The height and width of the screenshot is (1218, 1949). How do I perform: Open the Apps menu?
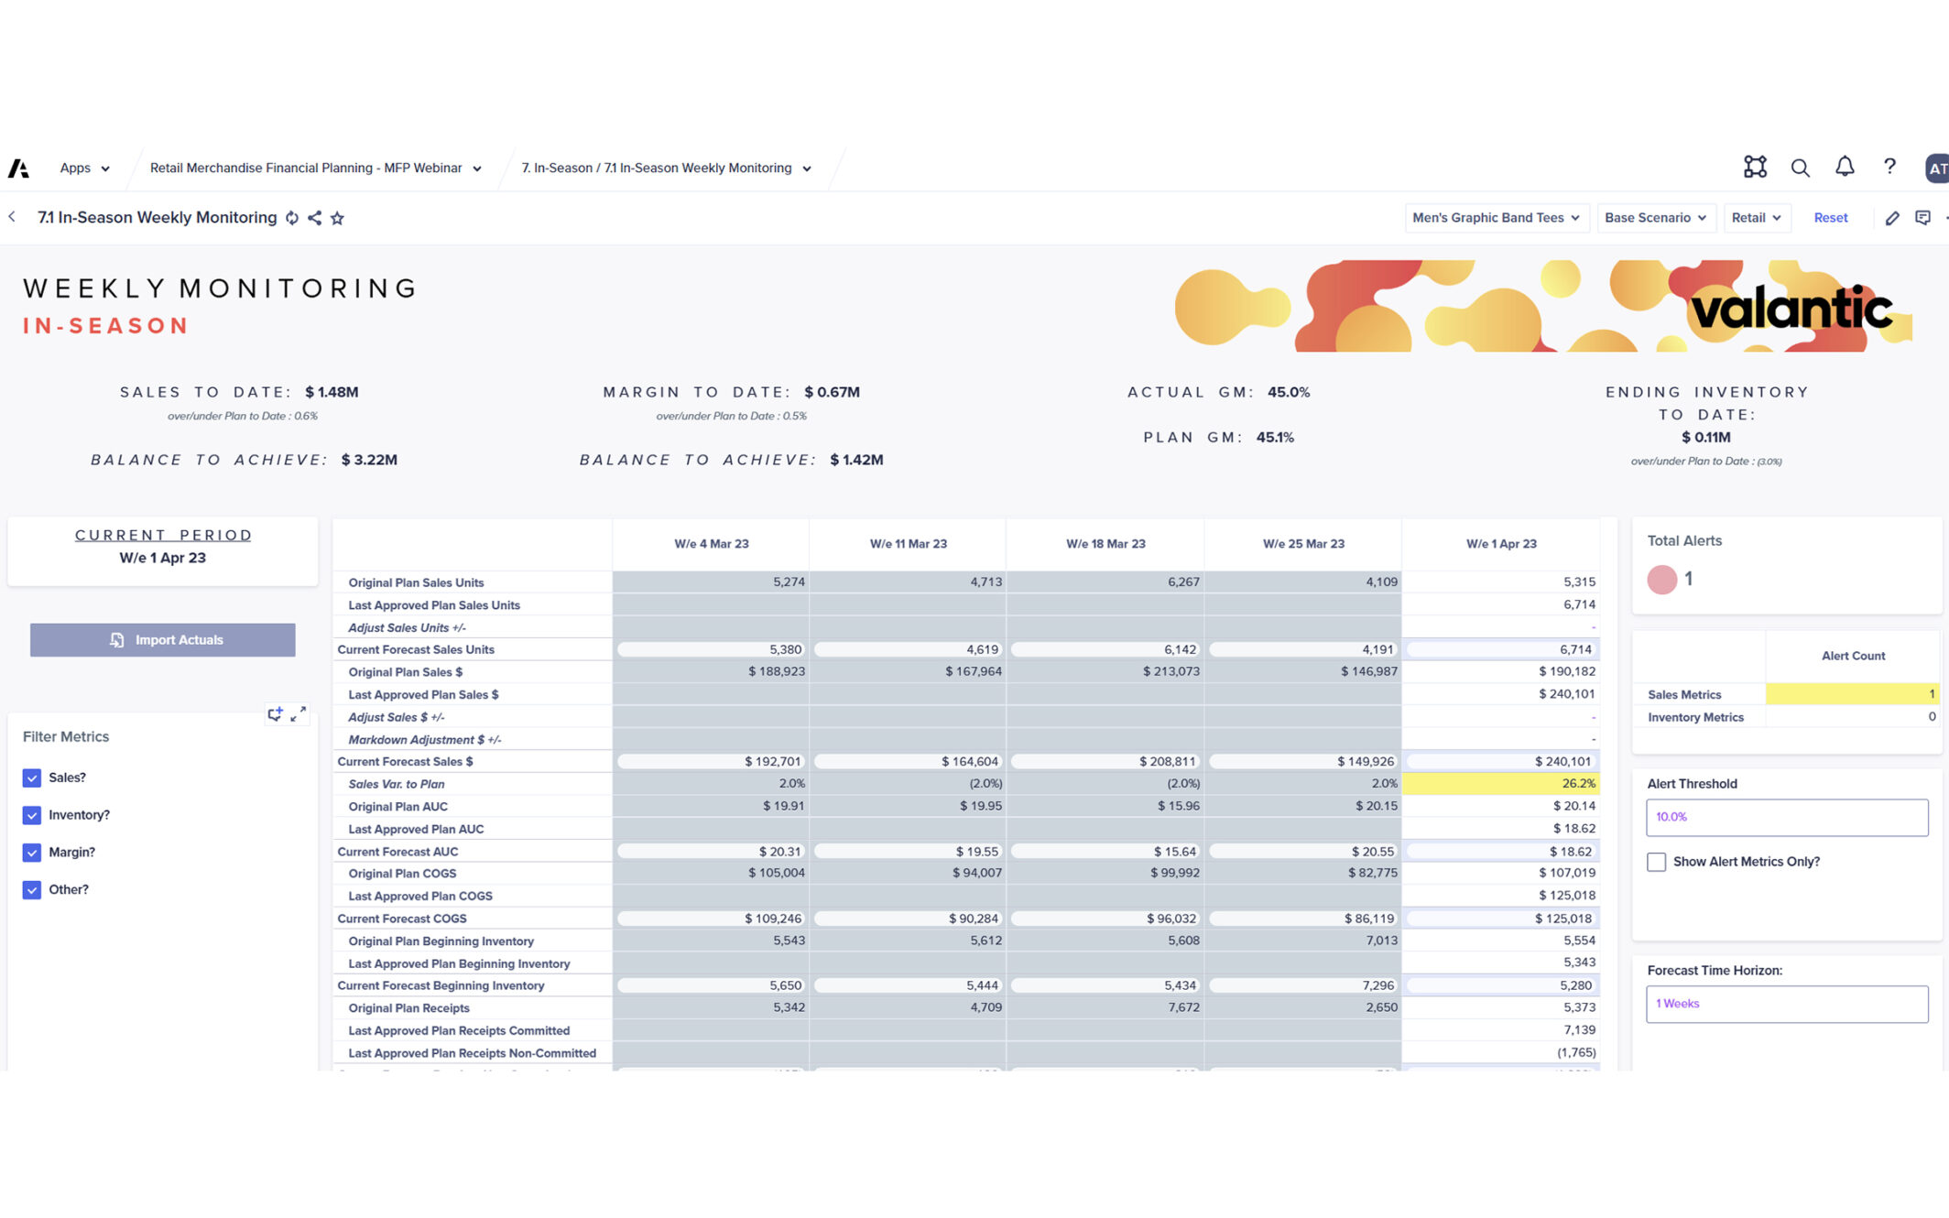pos(84,169)
